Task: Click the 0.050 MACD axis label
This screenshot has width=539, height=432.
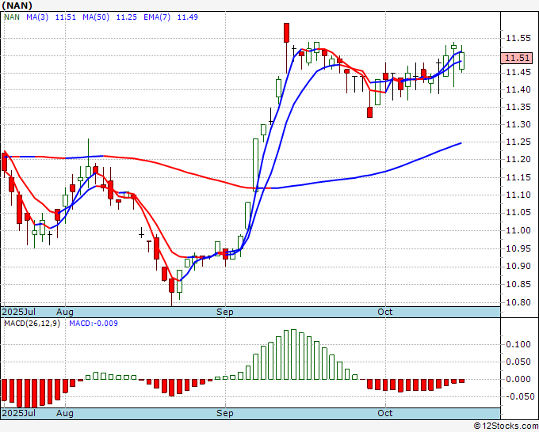Action: [x=518, y=362]
